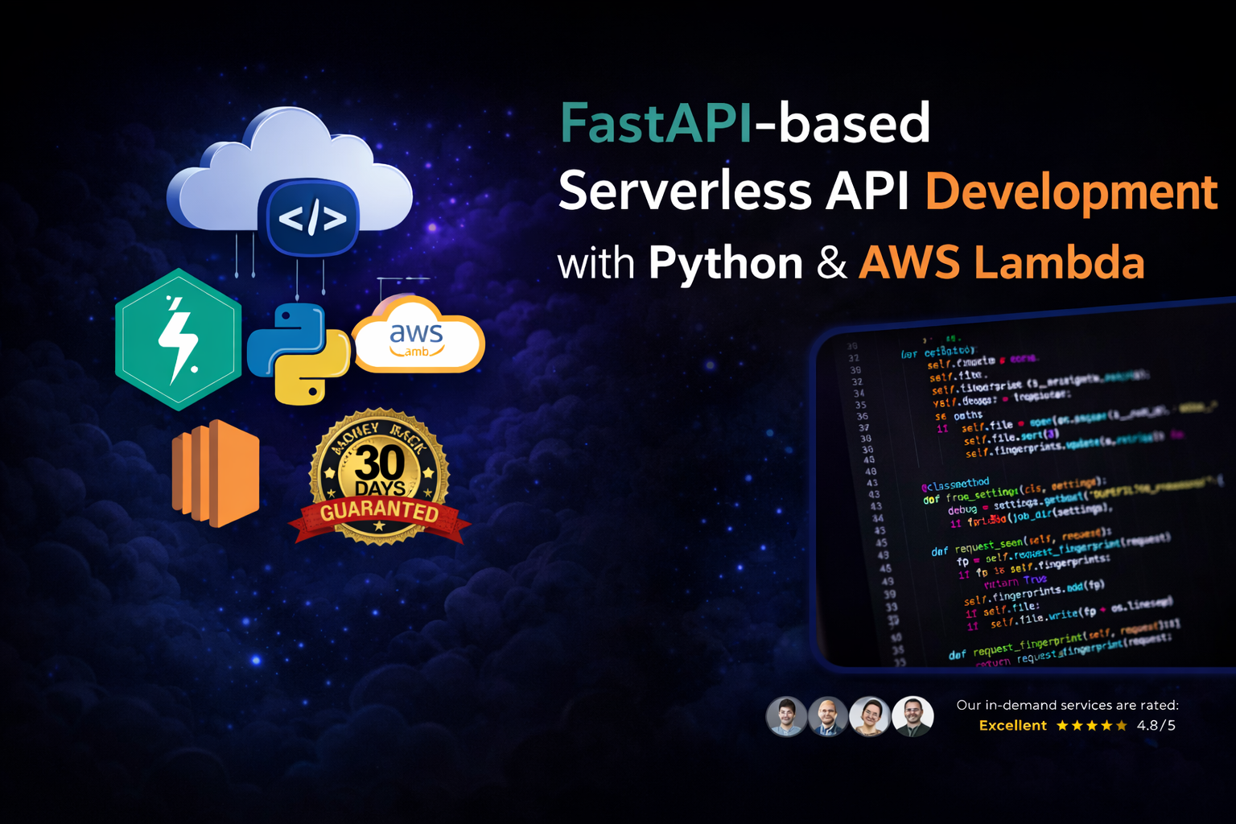This screenshot has width=1236, height=824.
Task: Select the last reviewer avatar on the right
Action: (x=913, y=716)
